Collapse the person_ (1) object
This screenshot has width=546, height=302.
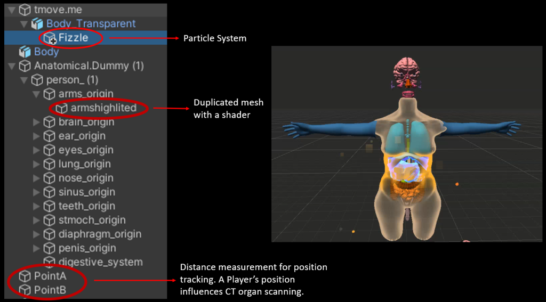pyautogui.click(x=24, y=80)
